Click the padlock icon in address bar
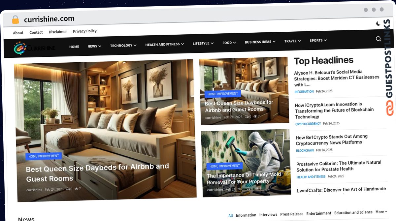 coord(16,20)
